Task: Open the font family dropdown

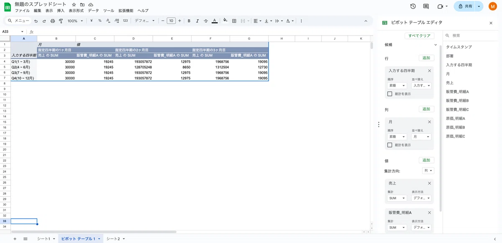Action: [145, 20]
